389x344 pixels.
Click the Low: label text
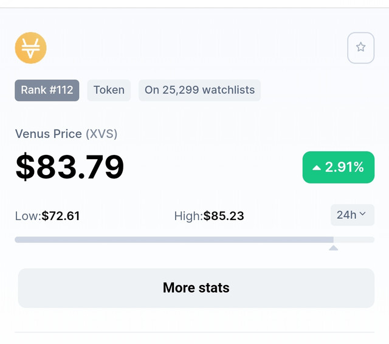pyautogui.click(x=28, y=216)
